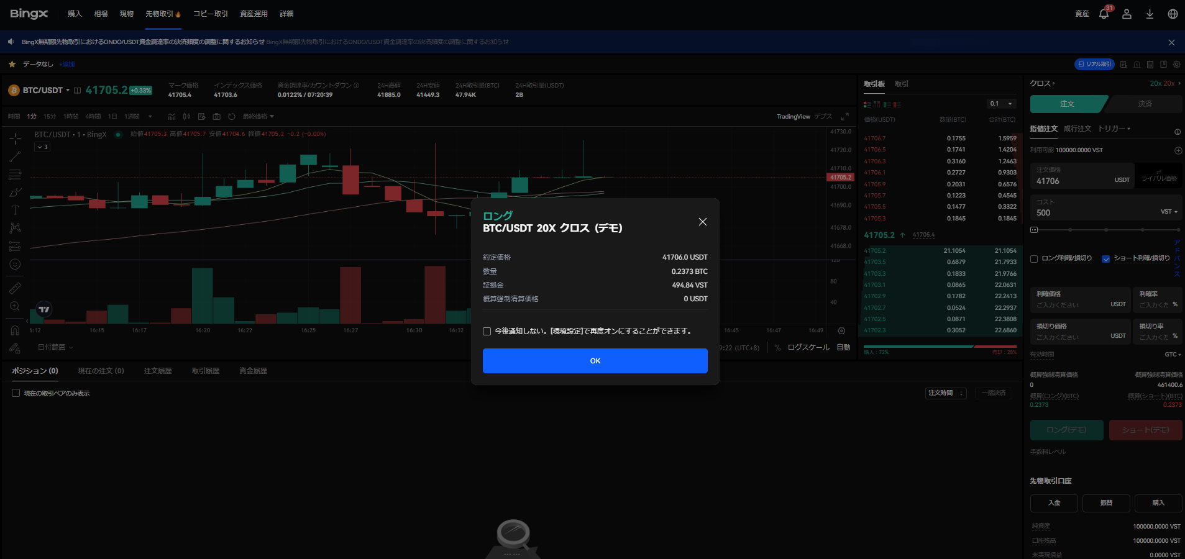Select the crosshair cursor tool
The image size is (1185, 559).
(x=15, y=139)
